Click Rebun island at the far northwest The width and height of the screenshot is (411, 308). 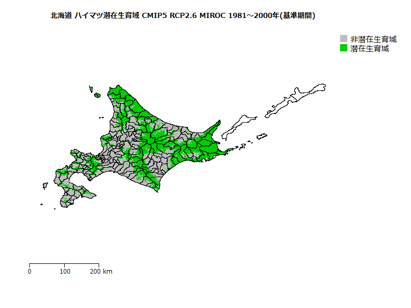pos(90,88)
